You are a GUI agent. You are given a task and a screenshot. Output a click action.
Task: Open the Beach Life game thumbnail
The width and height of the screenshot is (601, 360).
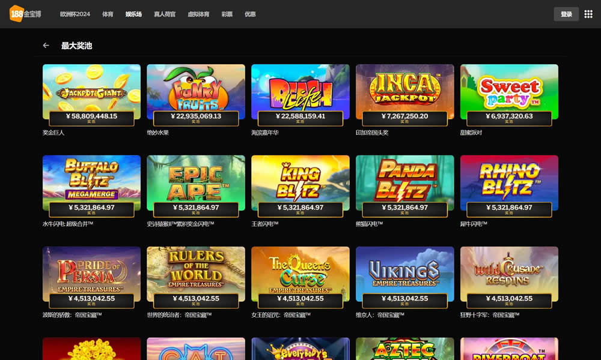pyautogui.click(x=300, y=92)
